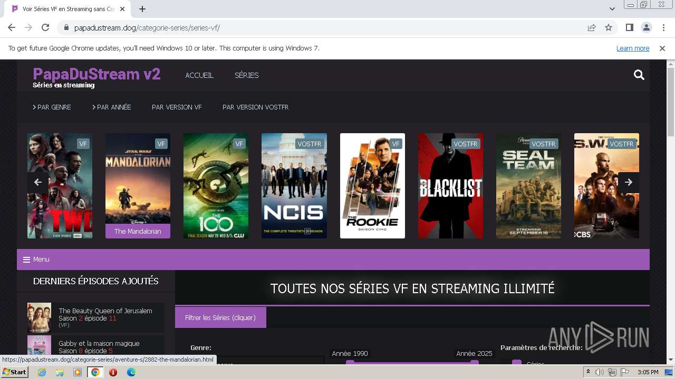675x379 pixels.
Task: Open The Walking Dead poster
Action: [x=60, y=186]
